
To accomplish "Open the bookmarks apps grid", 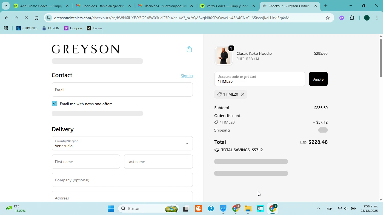I will (6, 28).
